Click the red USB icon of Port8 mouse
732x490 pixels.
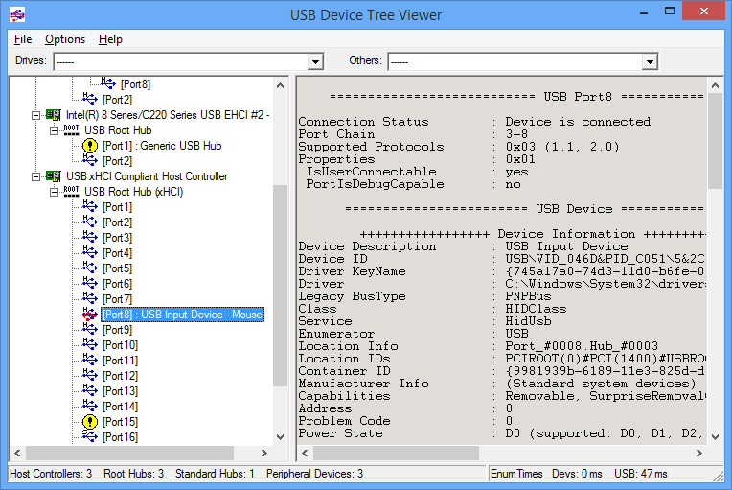(x=90, y=314)
